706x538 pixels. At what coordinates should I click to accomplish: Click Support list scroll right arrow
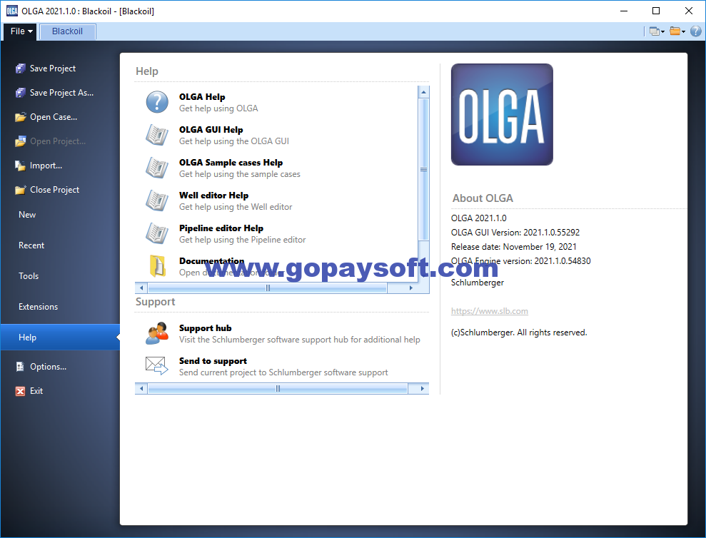coord(422,389)
